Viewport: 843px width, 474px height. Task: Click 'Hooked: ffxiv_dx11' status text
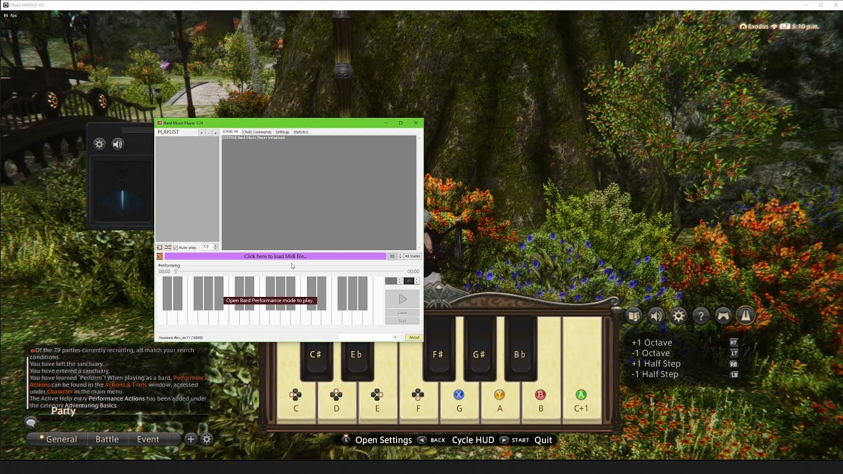180,338
